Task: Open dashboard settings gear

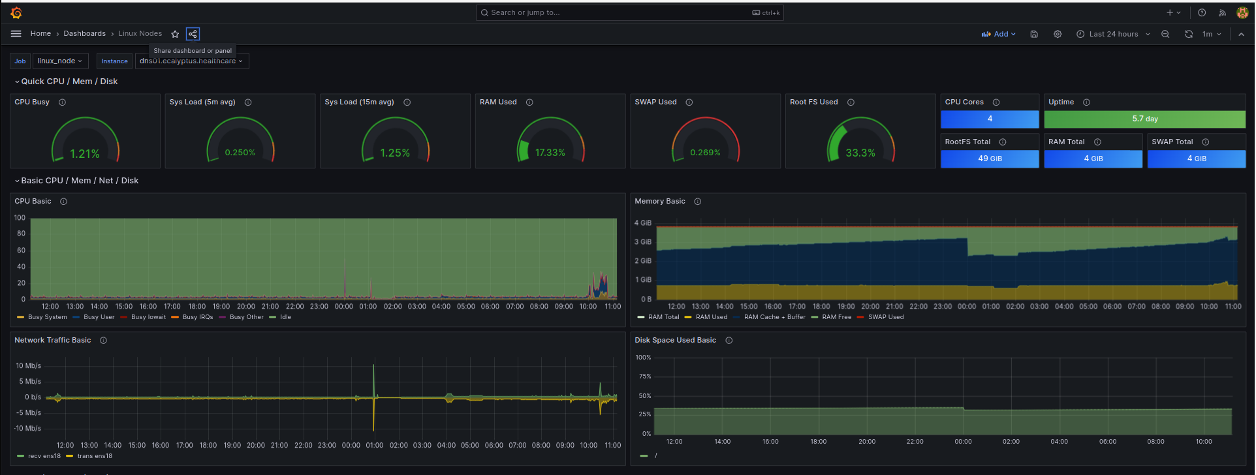Action: (x=1058, y=34)
